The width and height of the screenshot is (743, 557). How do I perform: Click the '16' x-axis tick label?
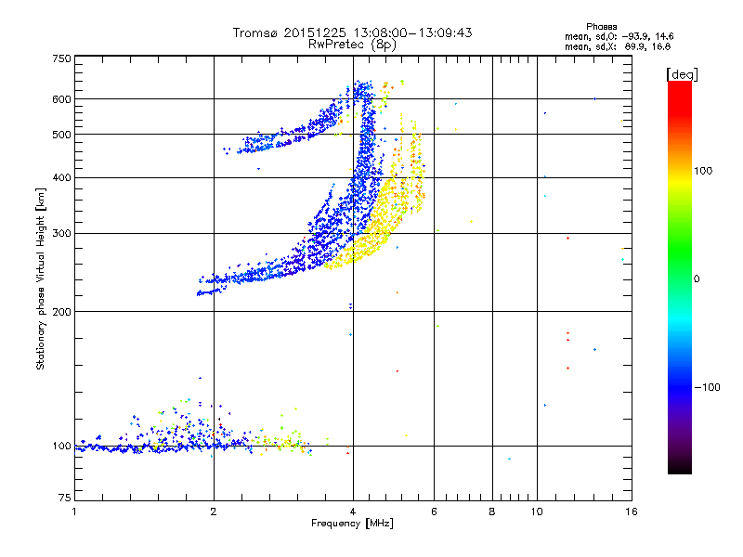632,512
